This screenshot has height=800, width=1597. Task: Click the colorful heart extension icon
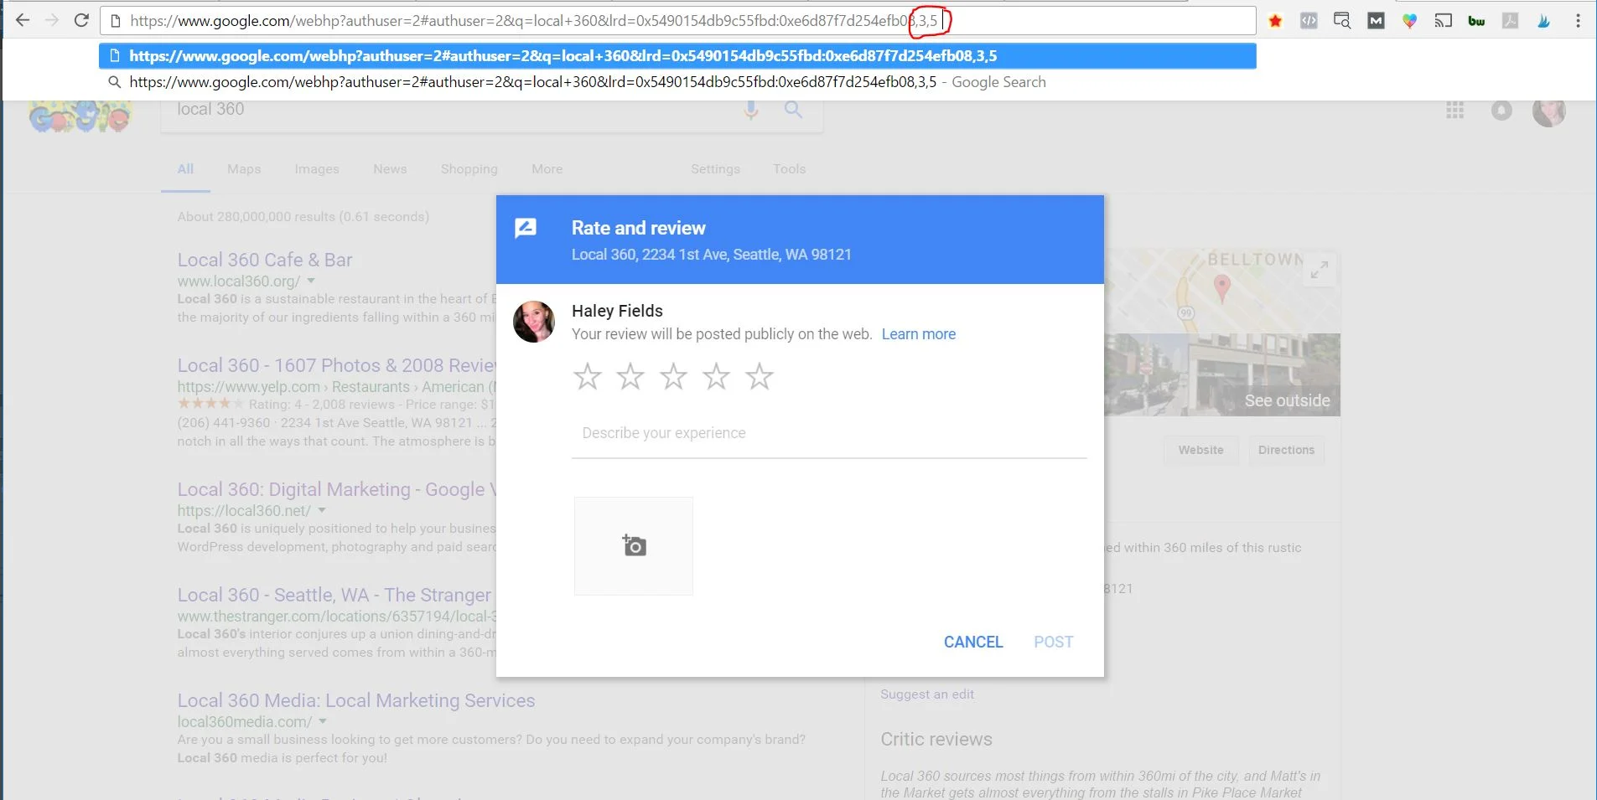tap(1409, 21)
